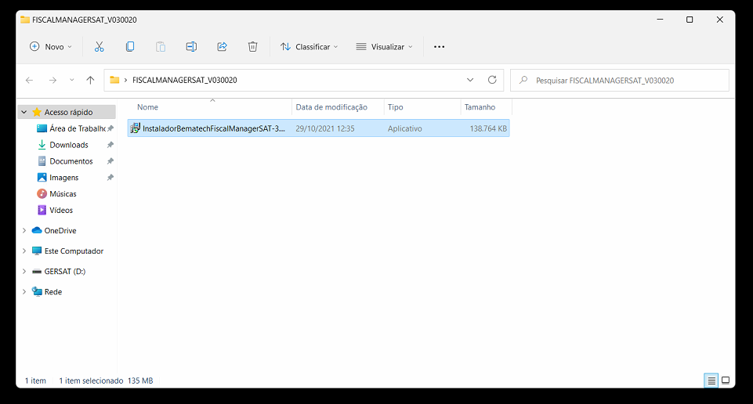Switch to large icons view in status bar
The height and width of the screenshot is (404, 753).
726,381
